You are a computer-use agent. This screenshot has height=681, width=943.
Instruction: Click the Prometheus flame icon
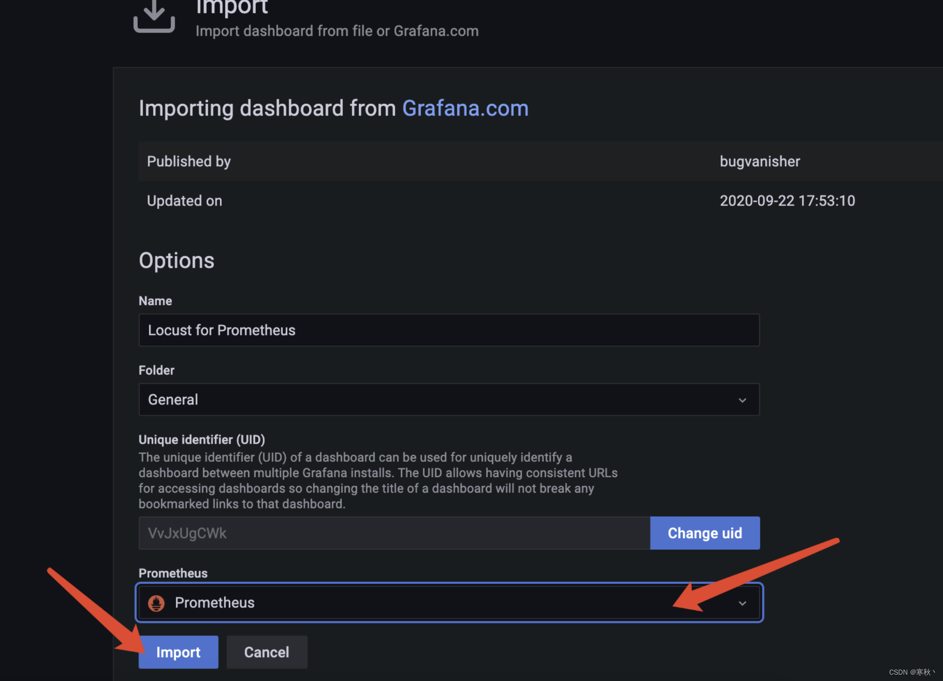pos(156,603)
